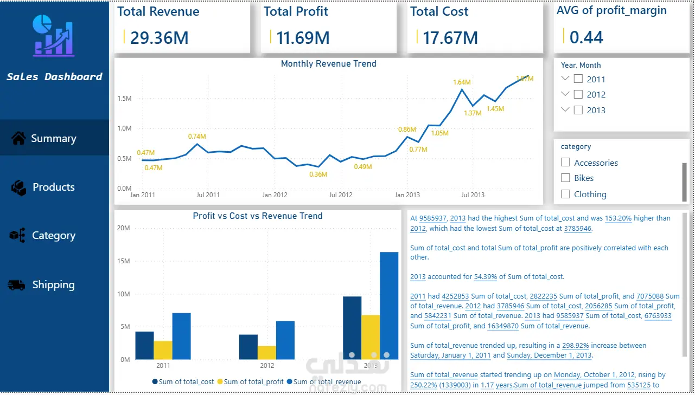
Task: Click the Year, Month slicer header
Action: coord(581,65)
